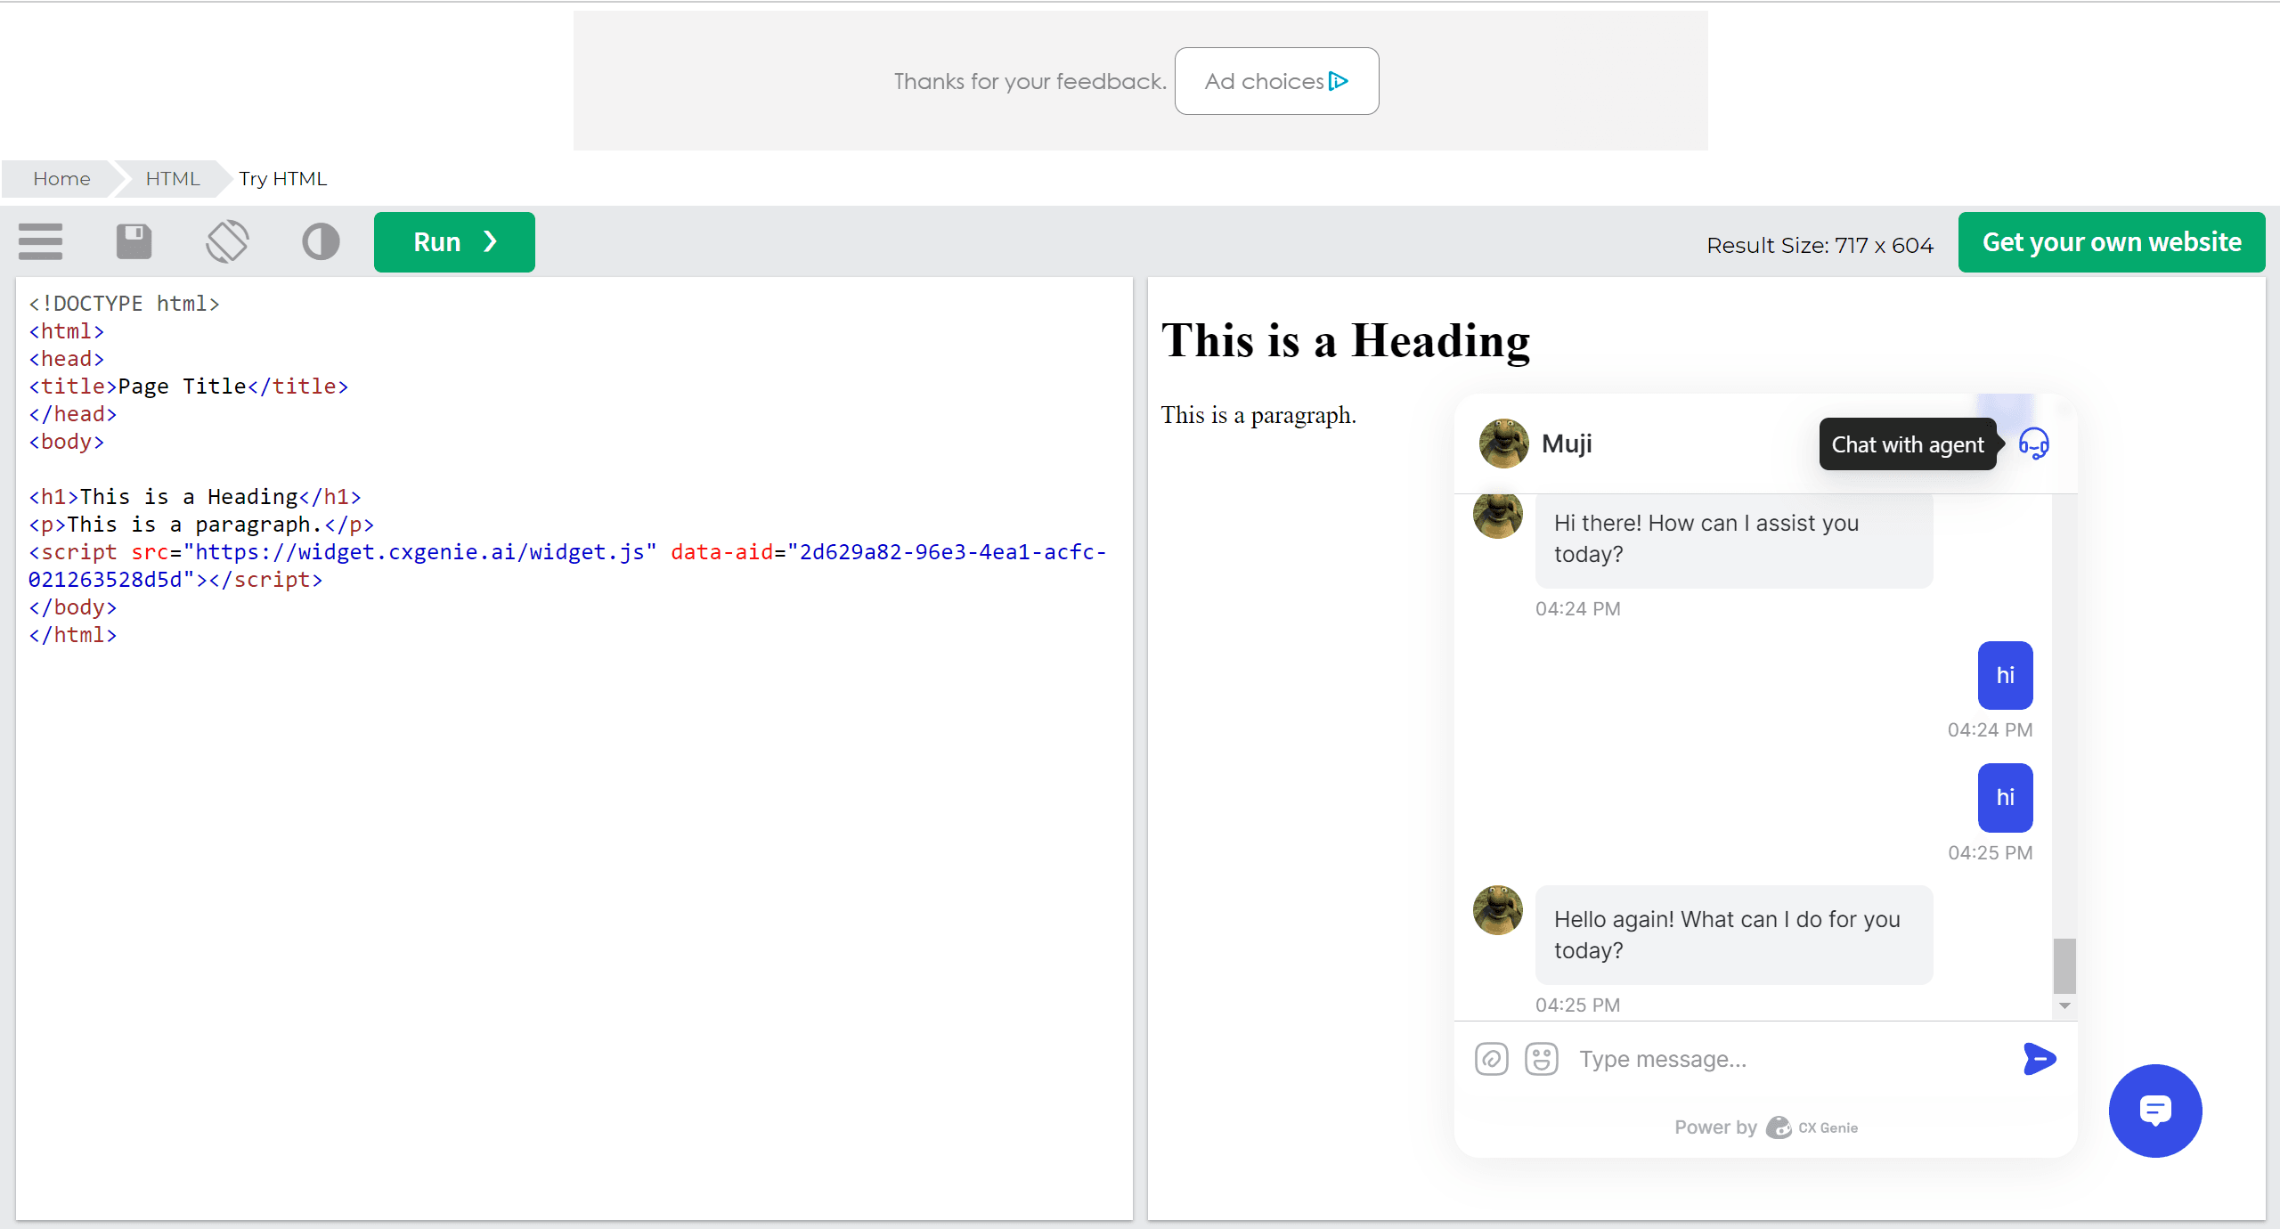The image size is (2280, 1229).
Task: Click the Result Size: 717 x 604 text
Action: click(x=1820, y=245)
